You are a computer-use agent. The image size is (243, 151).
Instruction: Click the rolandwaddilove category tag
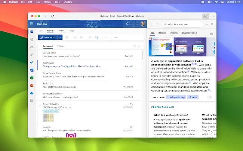coord(51,111)
